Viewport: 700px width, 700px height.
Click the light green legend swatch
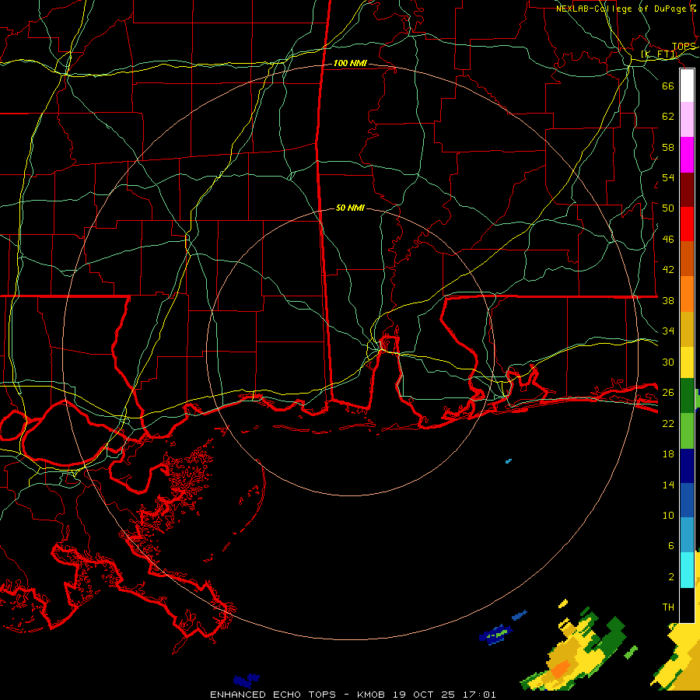tap(687, 431)
